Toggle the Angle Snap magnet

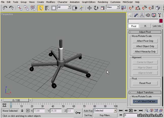[138, 8]
